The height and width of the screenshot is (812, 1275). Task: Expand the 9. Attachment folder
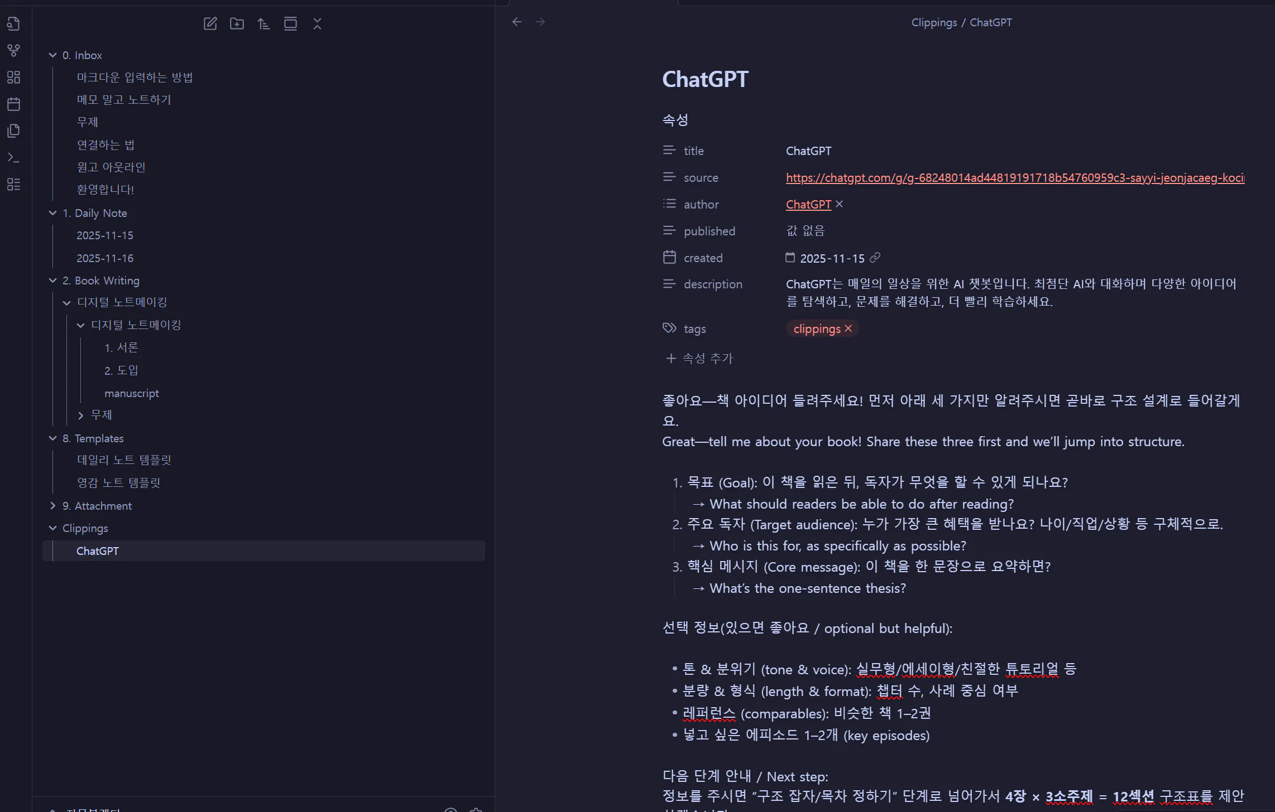(x=52, y=506)
